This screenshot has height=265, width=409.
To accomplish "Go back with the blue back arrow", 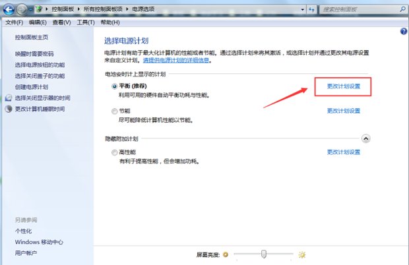I will 9,10.
